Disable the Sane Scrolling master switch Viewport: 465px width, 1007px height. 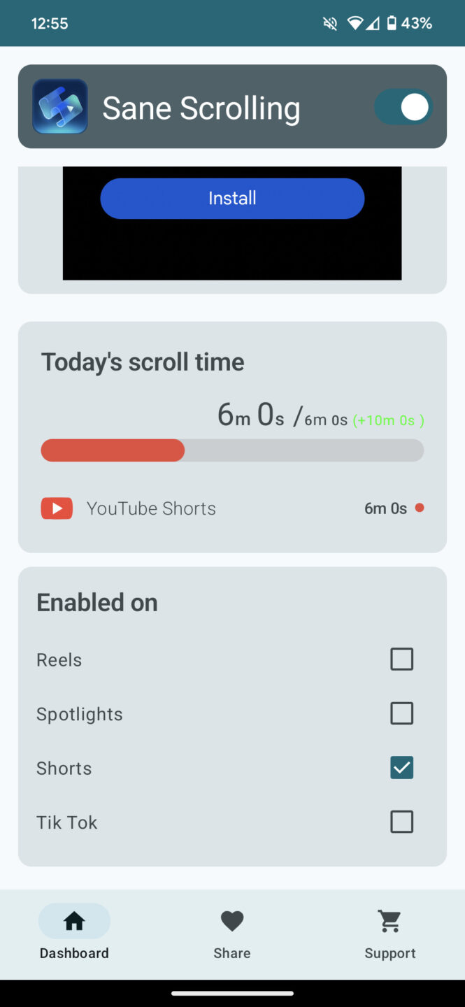coord(403,106)
